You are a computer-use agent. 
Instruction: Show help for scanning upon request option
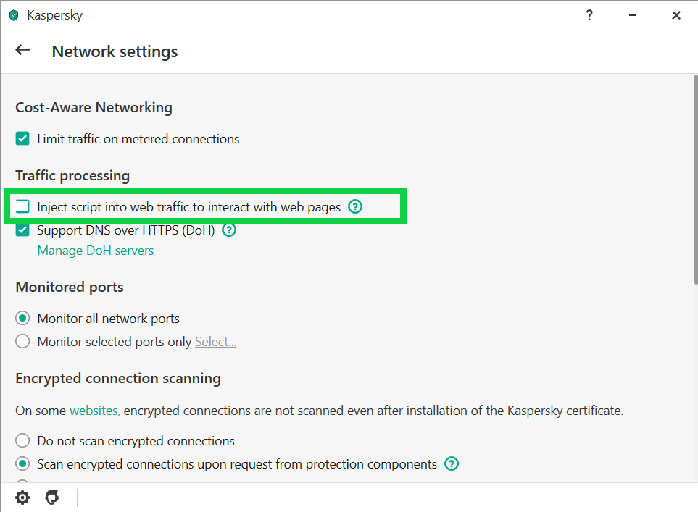pyautogui.click(x=452, y=463)
